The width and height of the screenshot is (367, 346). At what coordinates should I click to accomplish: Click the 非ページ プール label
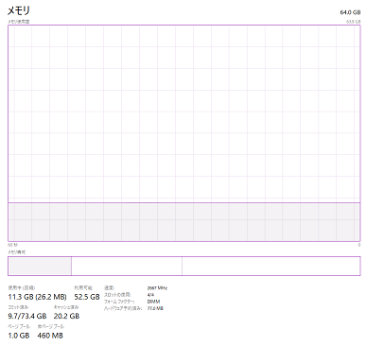(50, 326)
